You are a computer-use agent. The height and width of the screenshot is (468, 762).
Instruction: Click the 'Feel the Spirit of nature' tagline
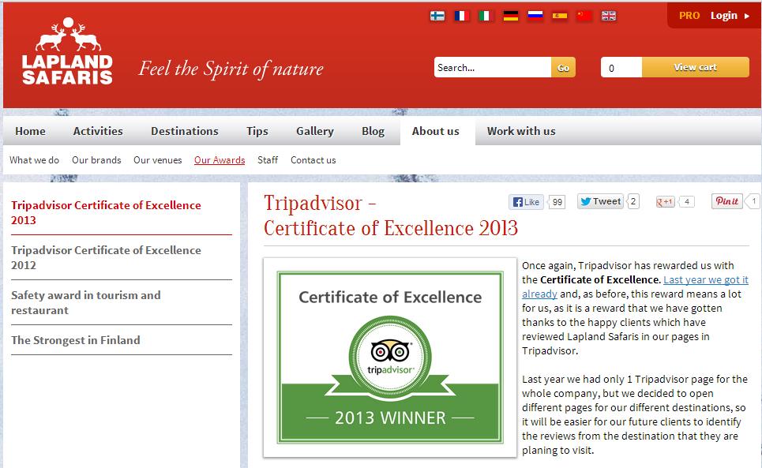(x=231, y=69)
